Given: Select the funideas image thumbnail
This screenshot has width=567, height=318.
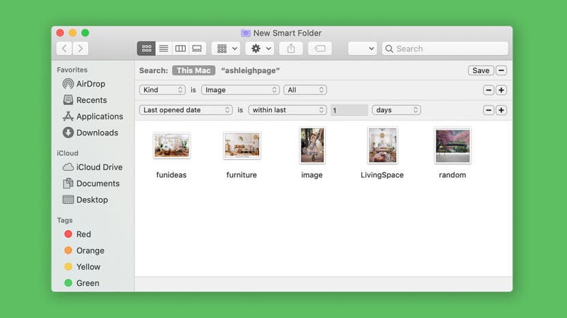Looking at the screenshot, I should 171,145.
